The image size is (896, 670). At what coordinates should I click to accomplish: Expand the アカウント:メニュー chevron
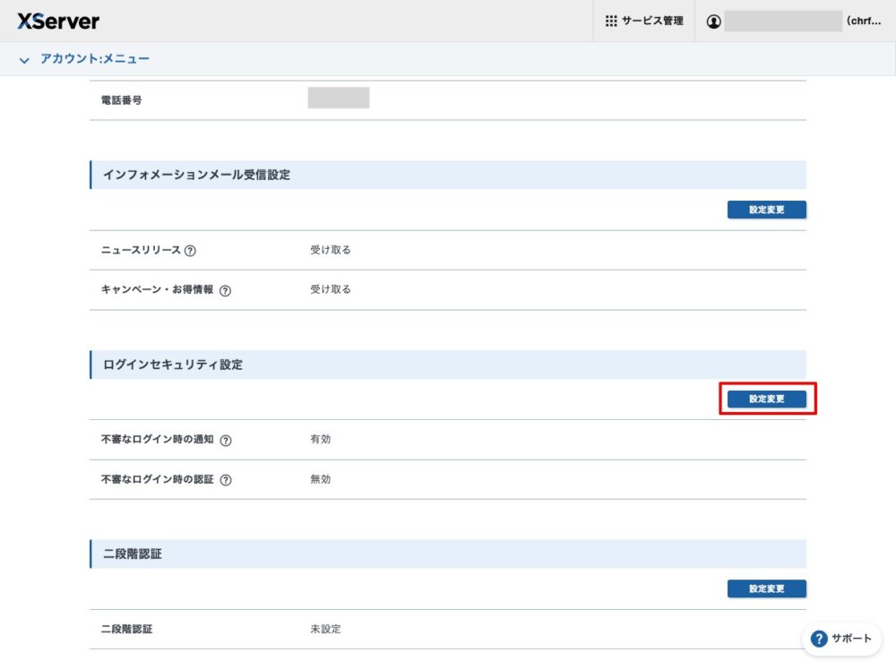[24, 60]
